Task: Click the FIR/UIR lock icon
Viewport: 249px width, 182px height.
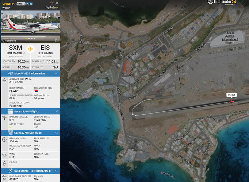Action: [11, 165]
